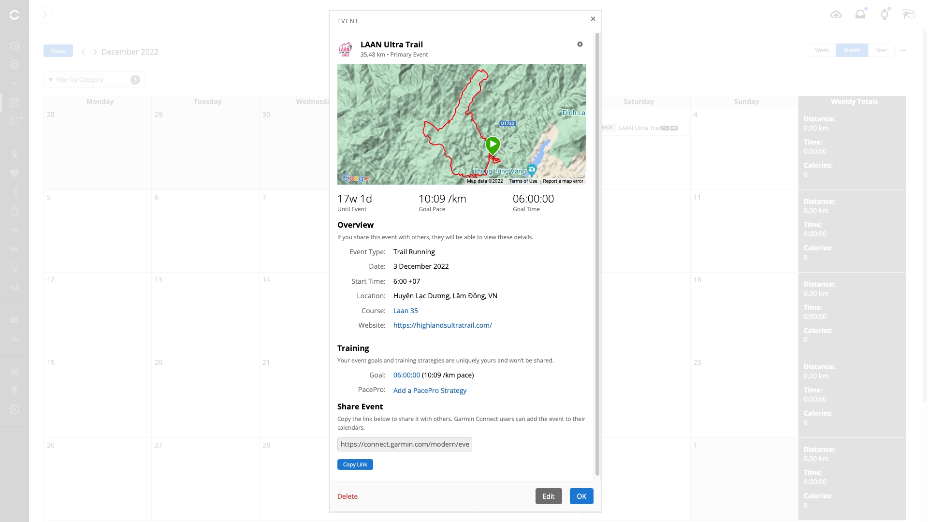Go to previous month arrow
928x522 pixels.
pyautogui.click(x=83, y=52)
